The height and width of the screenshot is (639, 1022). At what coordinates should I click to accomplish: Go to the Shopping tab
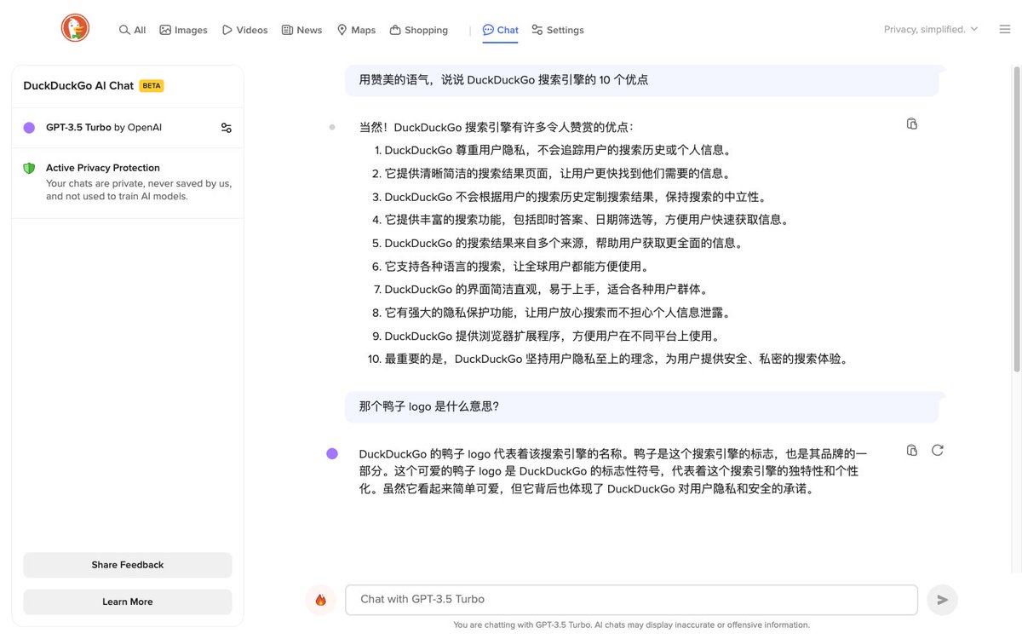[x=418, y=30]
